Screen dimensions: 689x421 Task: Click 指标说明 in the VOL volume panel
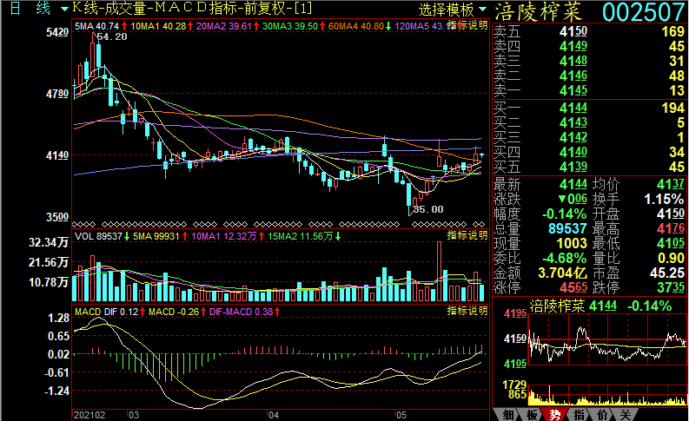coord(467,235)
